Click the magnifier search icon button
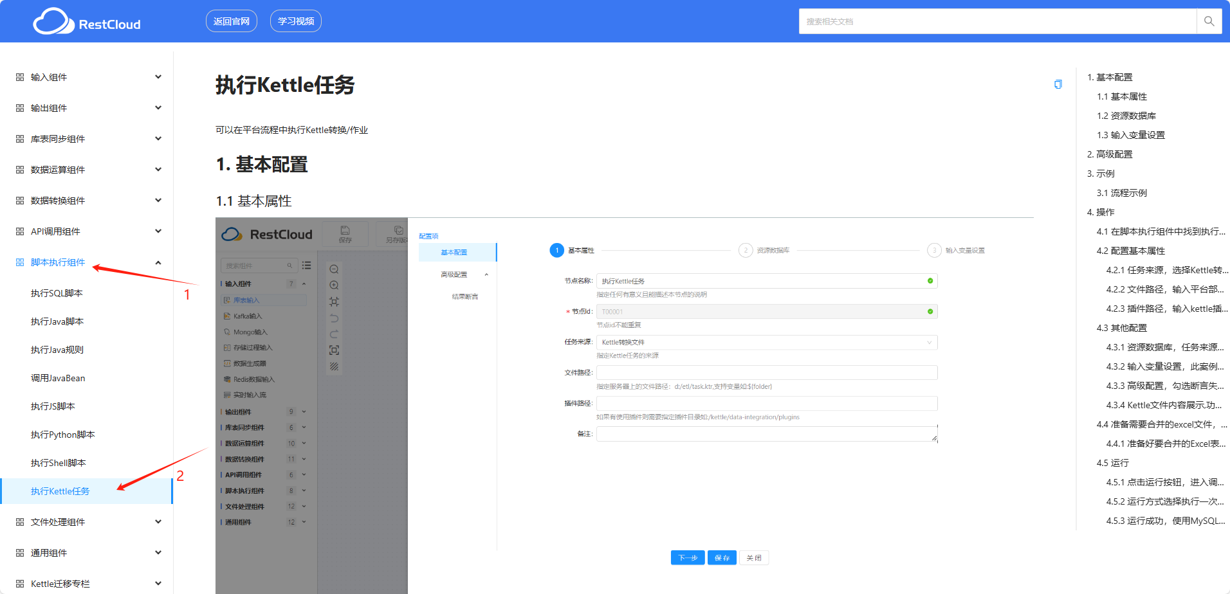1230x594 pixels. 1209,21
